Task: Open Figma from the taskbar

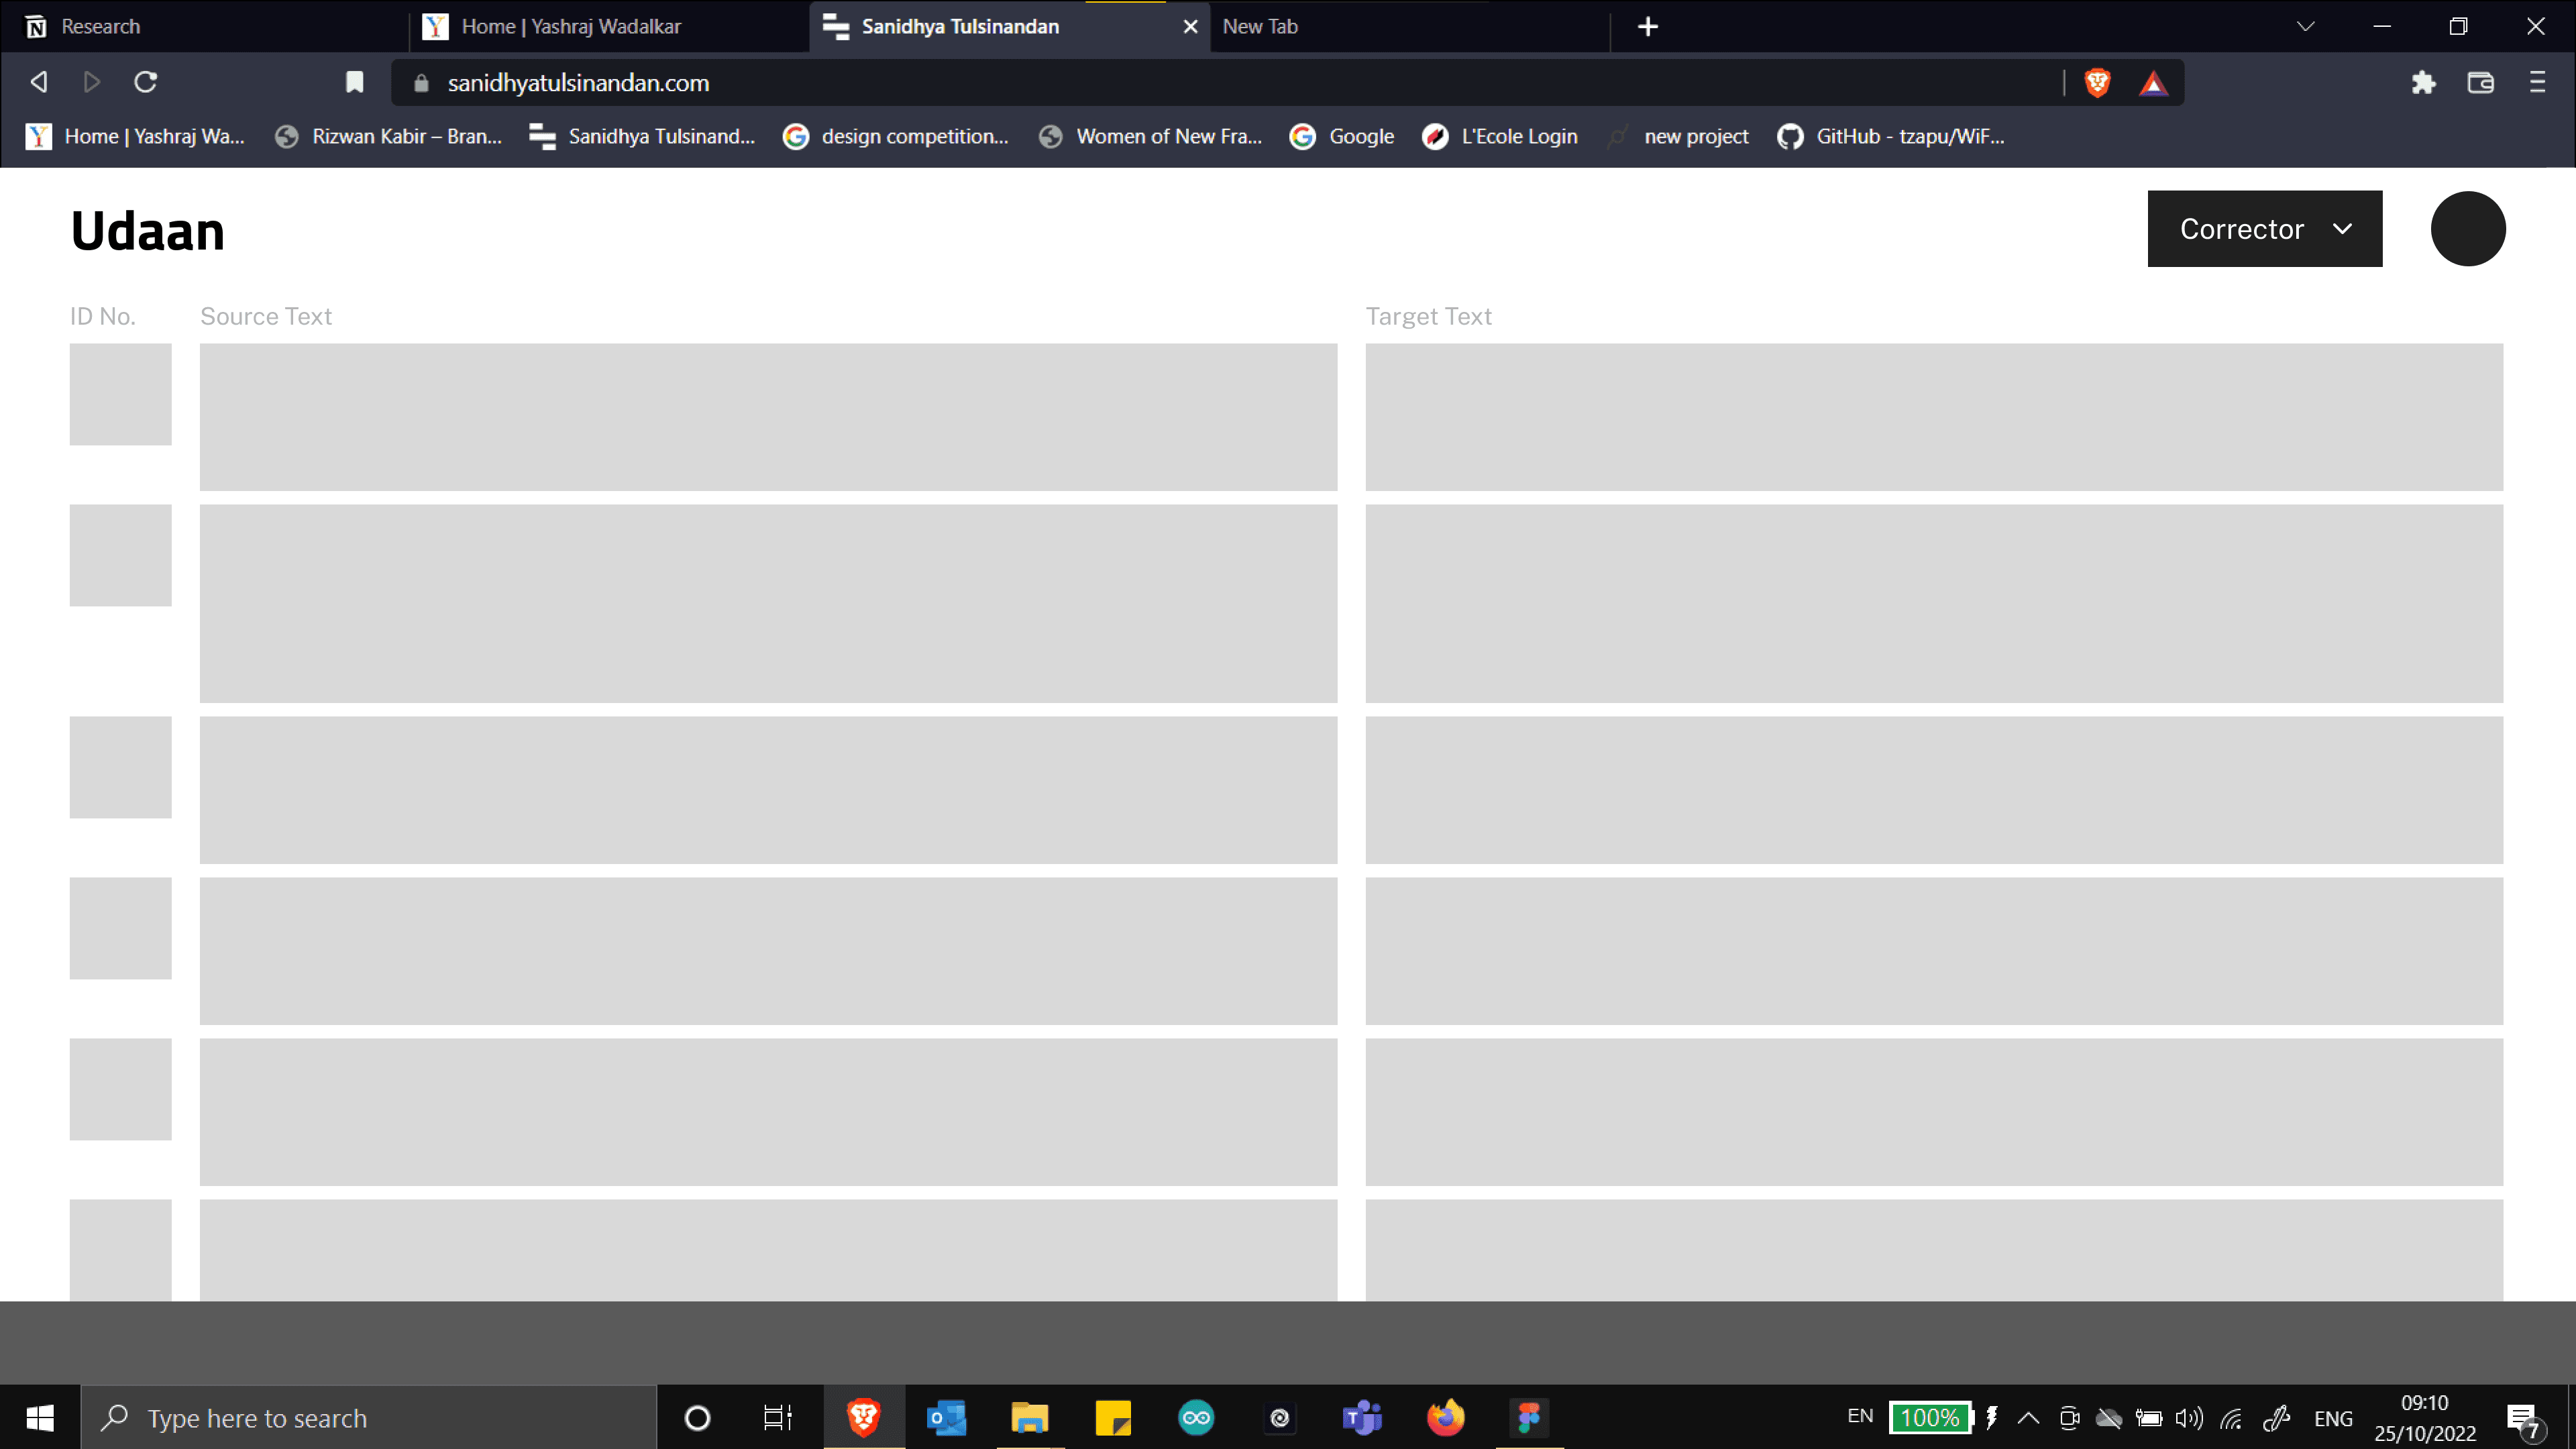Action: click(x=1529, y=1417)
